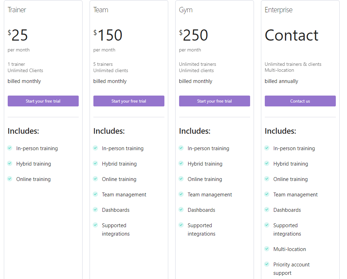The width and height of the screenshot is (347, 279).
Task: Click the checkmark beside Multi-location under Enterprise
Action: pos(267,249)
